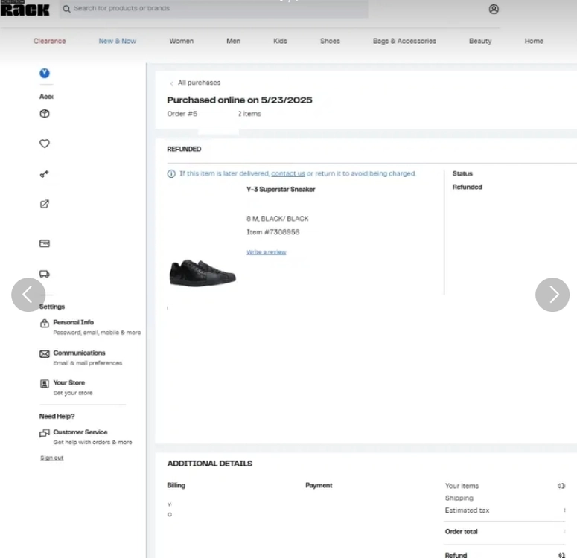Click the Your items row label
Screen dimensions: 577x558
462,486
